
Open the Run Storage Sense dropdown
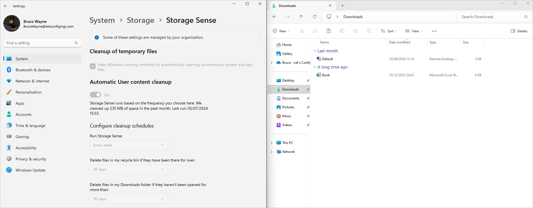point(129,145)
